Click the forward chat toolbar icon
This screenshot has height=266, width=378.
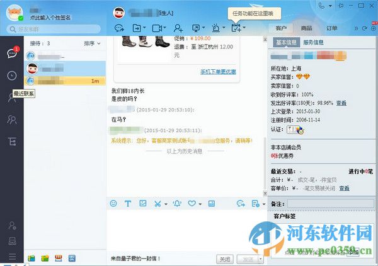pyautogui.click(x=119, y=28)
